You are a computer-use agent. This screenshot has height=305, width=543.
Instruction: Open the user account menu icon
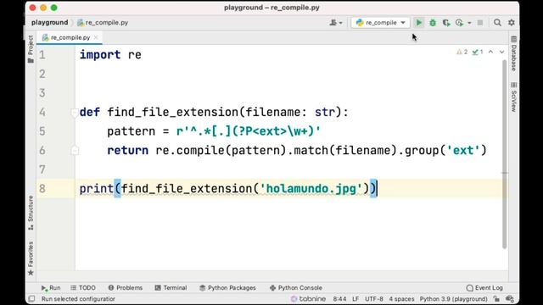(x=336, y=23)
